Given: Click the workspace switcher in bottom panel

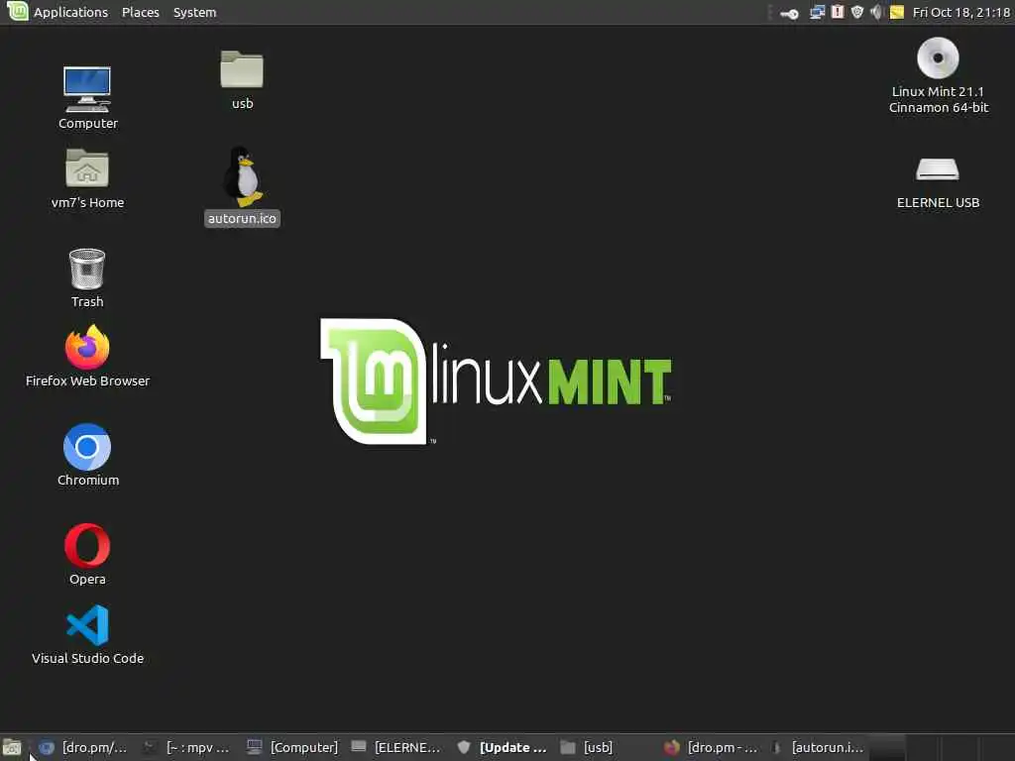Looking at the screenshot, I should [942, 748].
